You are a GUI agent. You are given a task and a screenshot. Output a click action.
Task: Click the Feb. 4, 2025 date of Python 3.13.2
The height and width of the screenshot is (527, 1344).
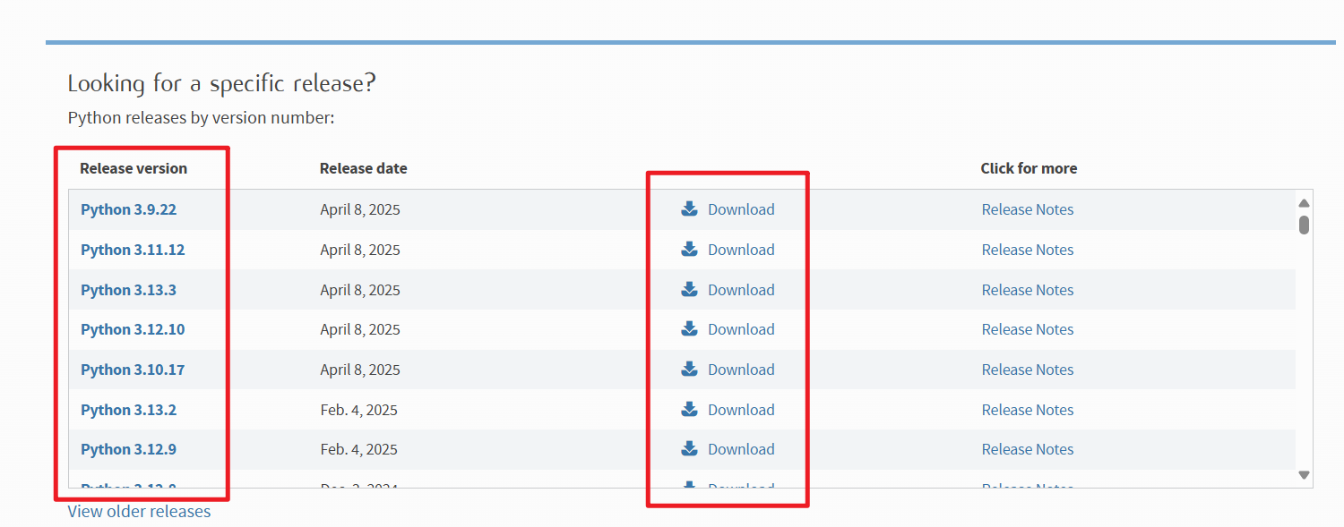[x=358, y=410]
